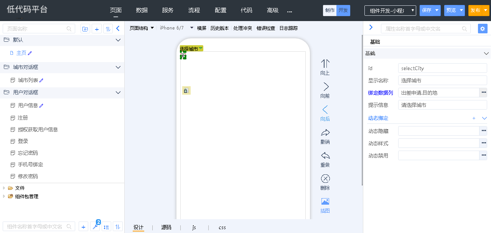
Task: Click the delete (删除) icon
Action: coord(325,179)
